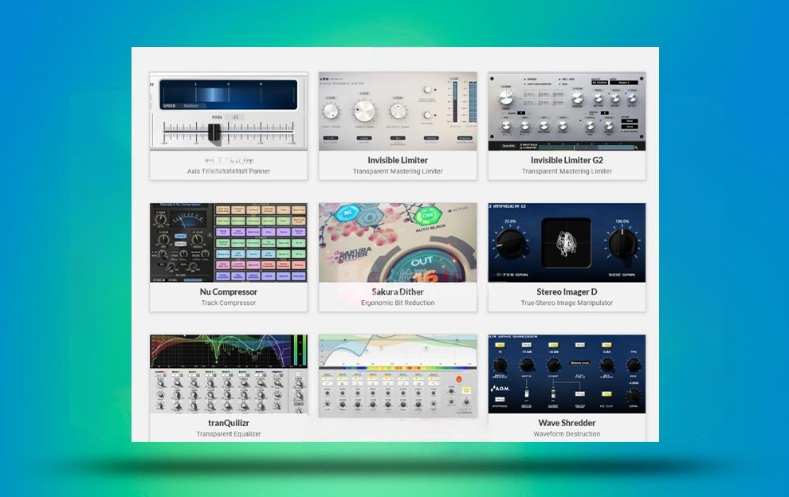Click the 'Wave Shredder' title link
Image resolution: width=789 pixels, height=497 pixels.
point(567,423)
